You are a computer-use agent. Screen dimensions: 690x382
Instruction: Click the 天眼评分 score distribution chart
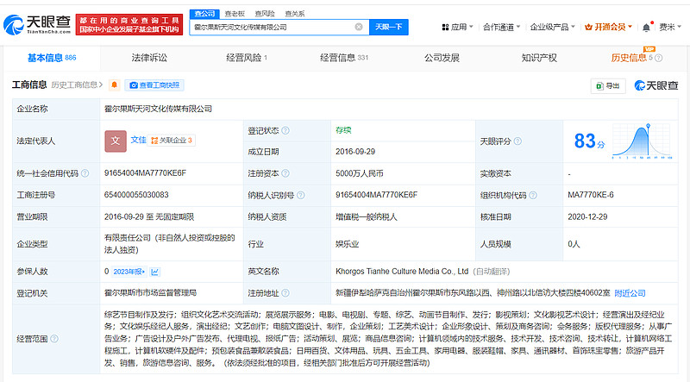643,140
